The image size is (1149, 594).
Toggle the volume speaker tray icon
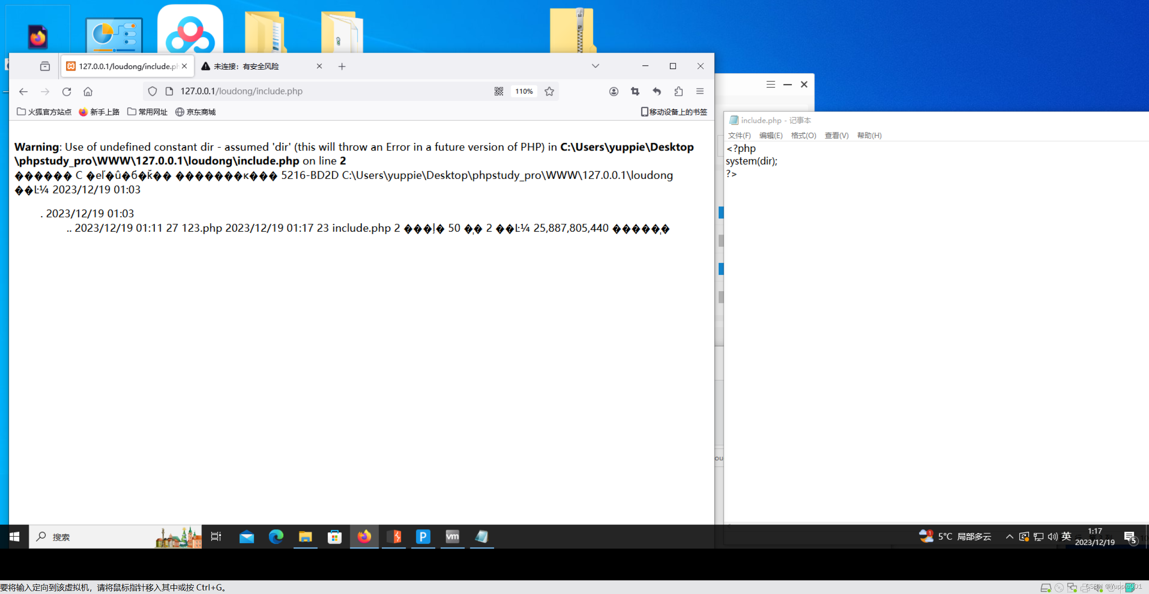coord(1052,536)
